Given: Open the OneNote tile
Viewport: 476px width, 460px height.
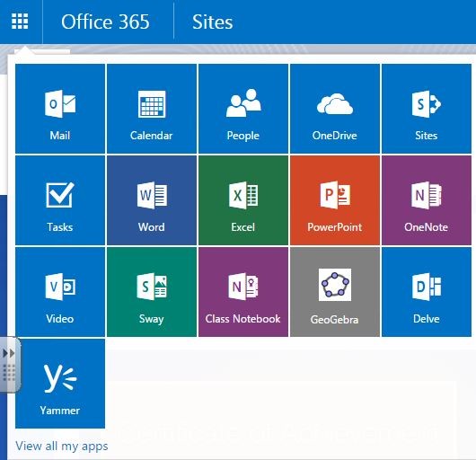Looking at the screenshot, I should tap(427, 200).
